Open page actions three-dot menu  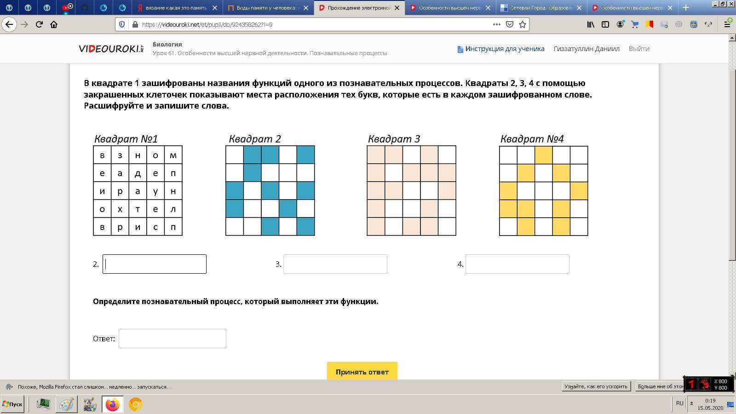[497, 24]
